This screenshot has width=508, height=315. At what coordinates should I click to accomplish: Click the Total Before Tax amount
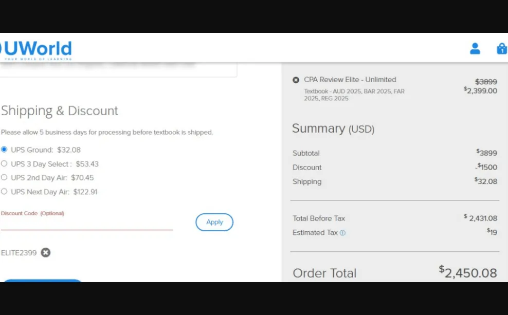click(x=480, y=218)
